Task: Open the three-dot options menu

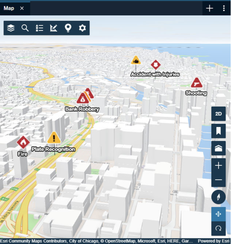Action: 224,8
